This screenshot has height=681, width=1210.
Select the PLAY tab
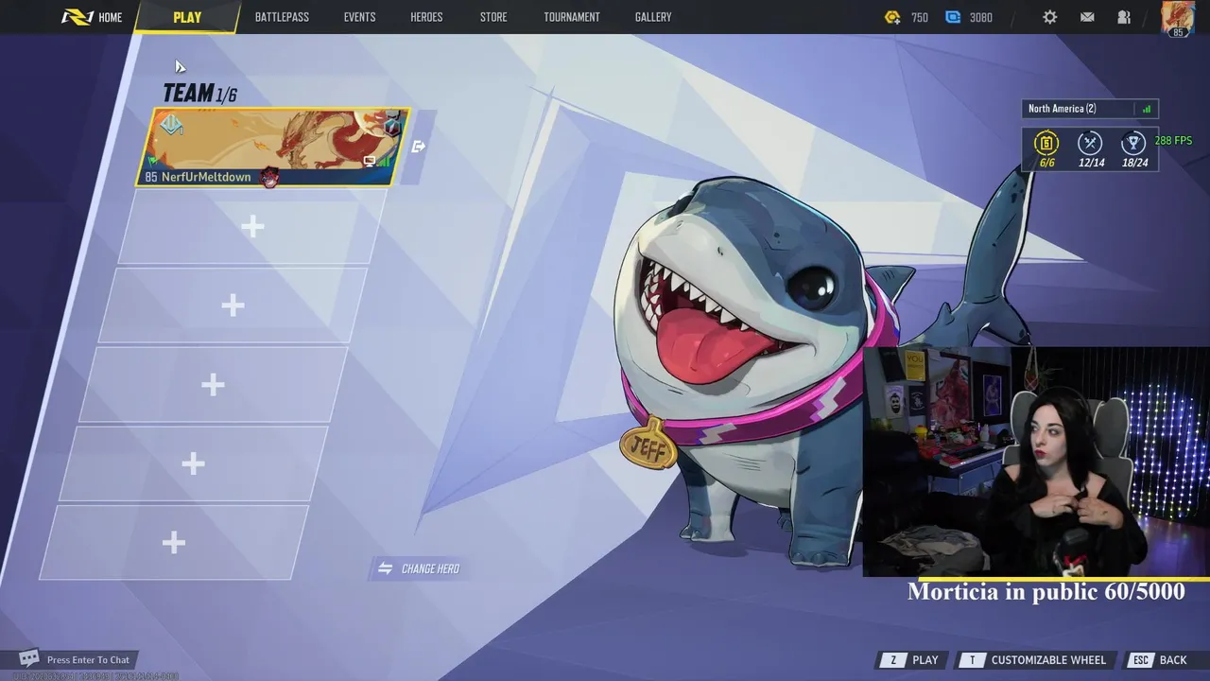(187, 17)
